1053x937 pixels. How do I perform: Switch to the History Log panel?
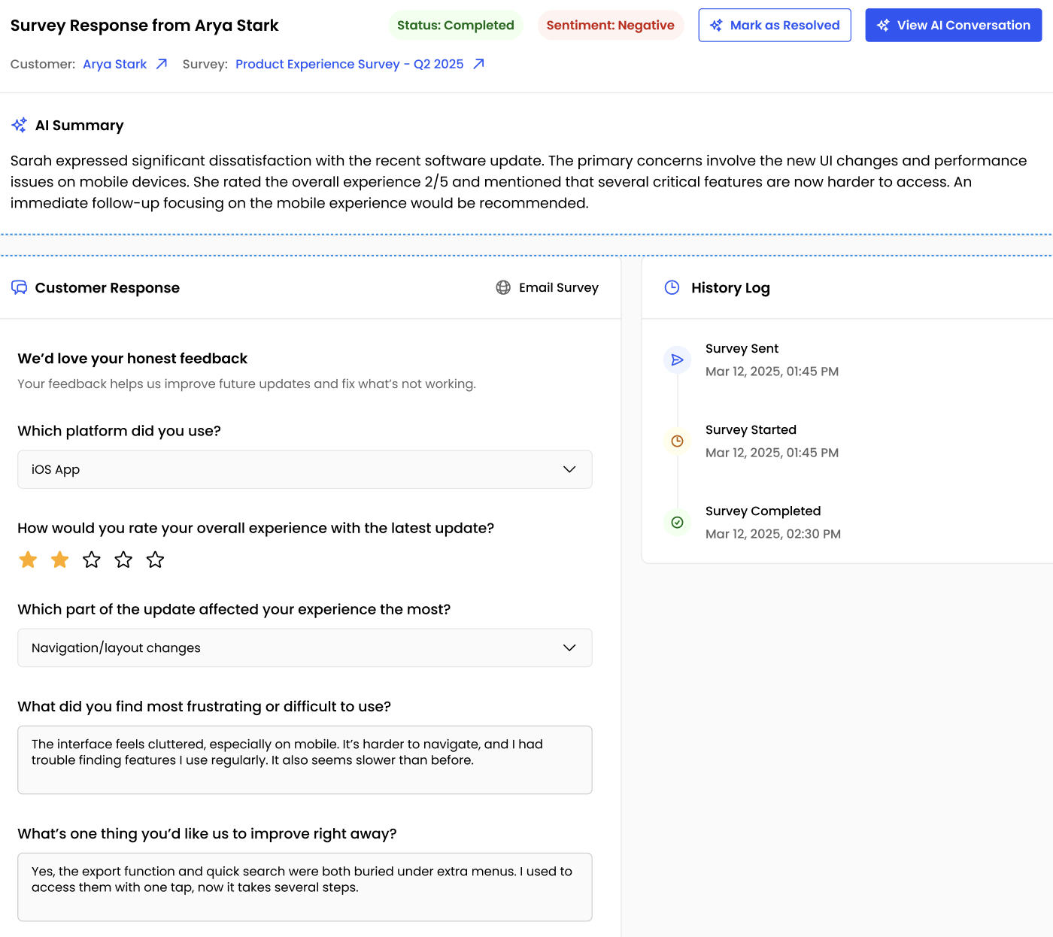click(x=730, y=287)
